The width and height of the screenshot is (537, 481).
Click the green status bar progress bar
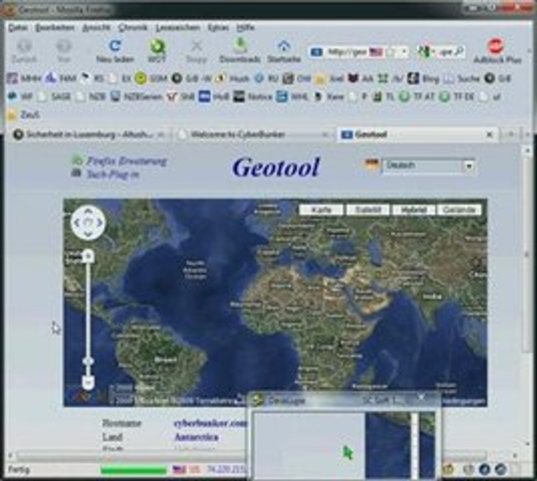134,470
